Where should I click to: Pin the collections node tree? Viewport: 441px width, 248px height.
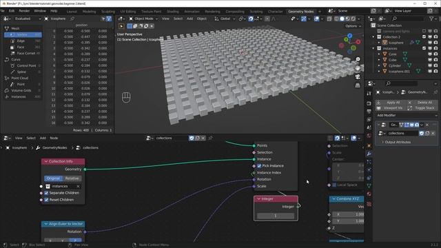210,138
